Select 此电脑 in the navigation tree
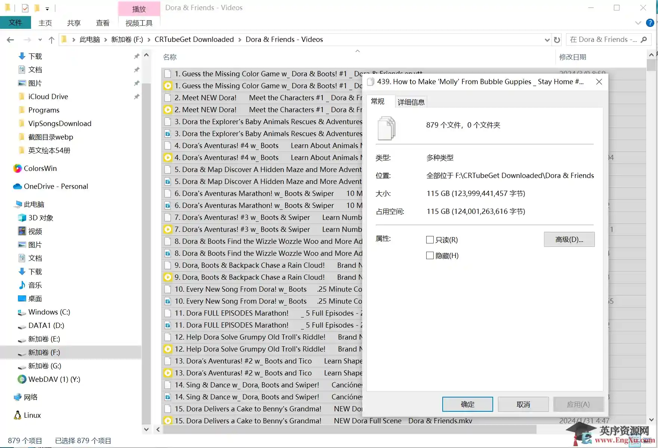 (34, 204)
